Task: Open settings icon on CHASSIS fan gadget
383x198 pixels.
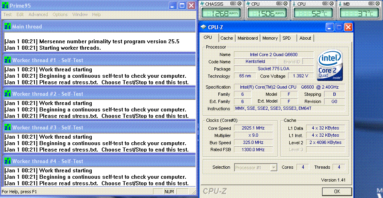Action: [233, 4]
